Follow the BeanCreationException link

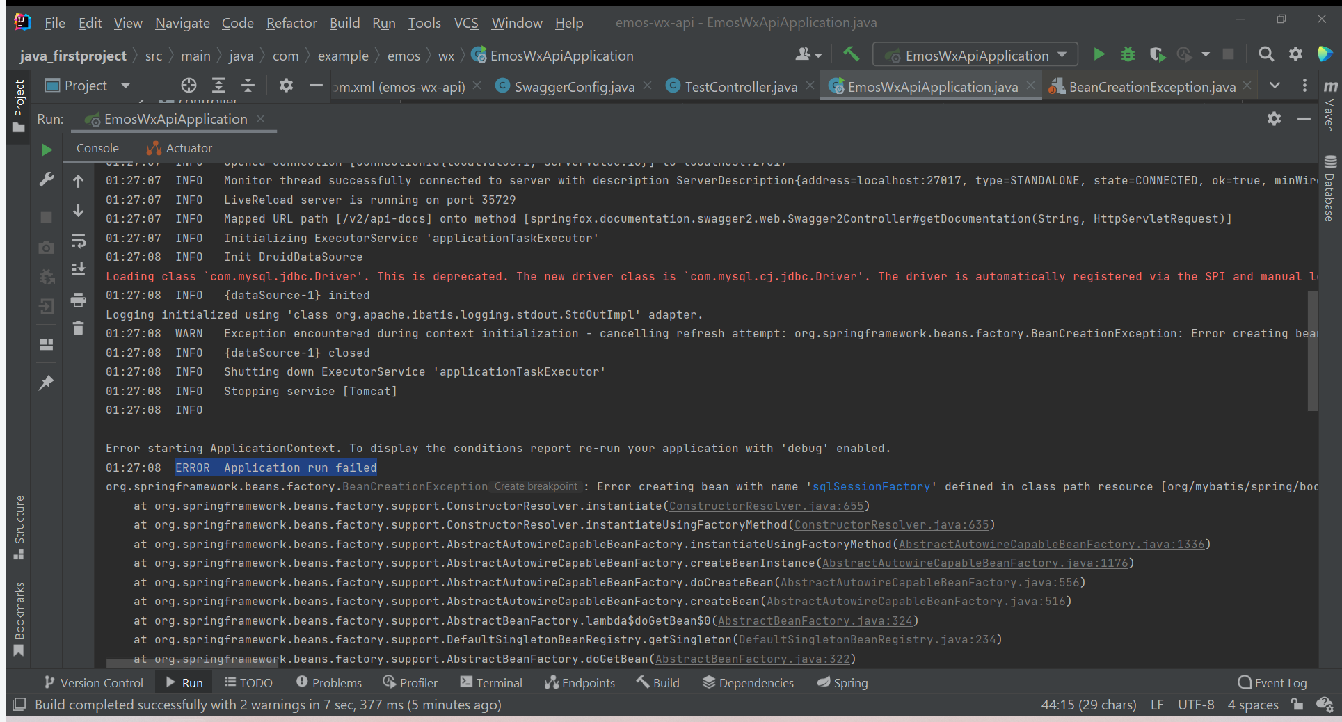click(x=415, y=487)
